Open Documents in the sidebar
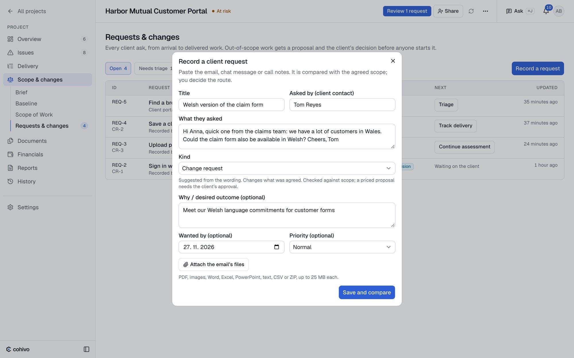The image size is (574, 358). [x=48, y=141]
